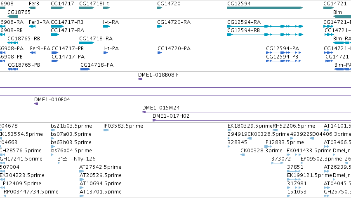Select the CK00328.3prime EST glyph
The height and width of the screenshot is (198, 351).
[243, 155]
